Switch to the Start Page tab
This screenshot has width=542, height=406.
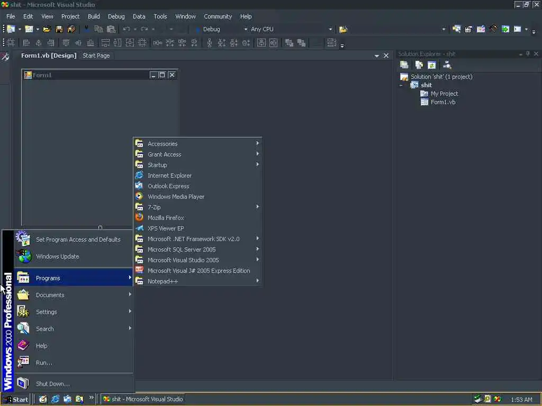(96, 56)
